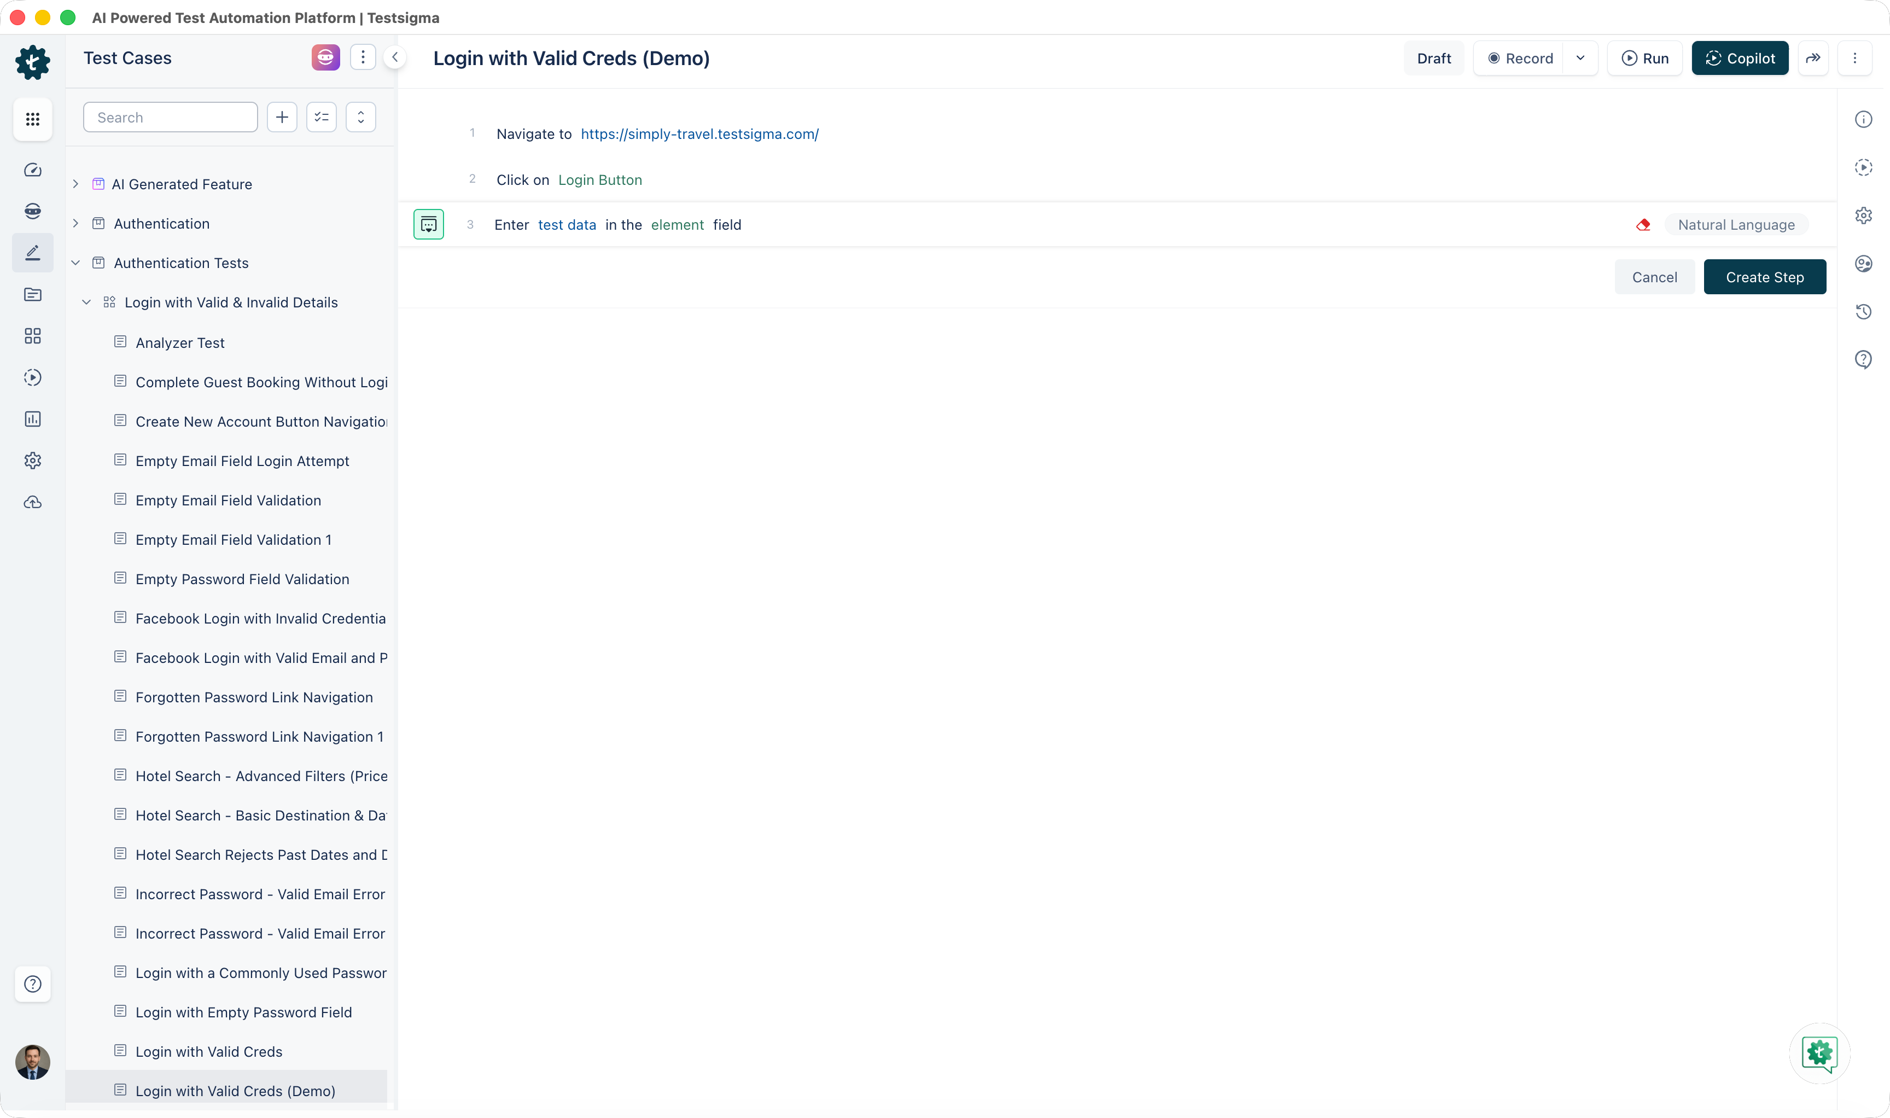Viewport: 1890px width, 1118px height.
Task: Open Hotel Search - Advanced Filters test
Action: tap(261, 776)
